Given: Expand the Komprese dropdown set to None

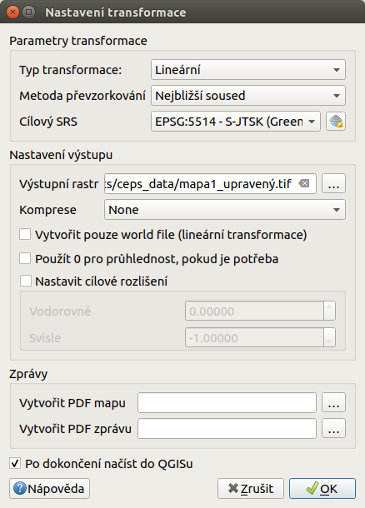Looking at the screenshot, I should [225, 210].
